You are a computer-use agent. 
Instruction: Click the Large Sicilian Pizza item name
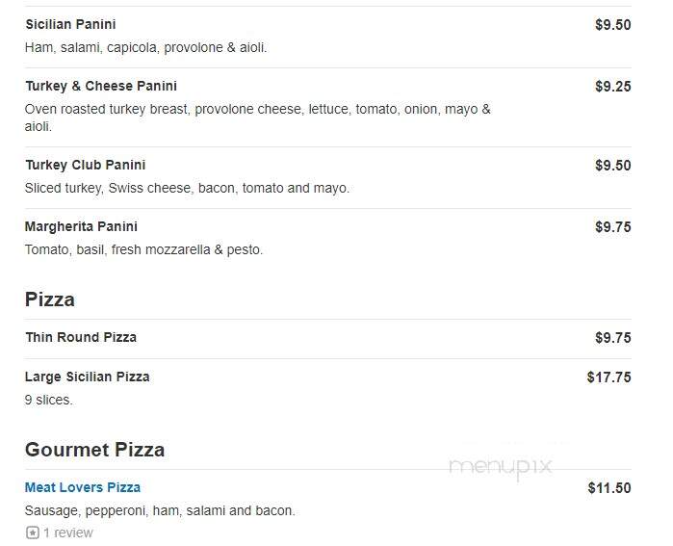click(87, 377)
